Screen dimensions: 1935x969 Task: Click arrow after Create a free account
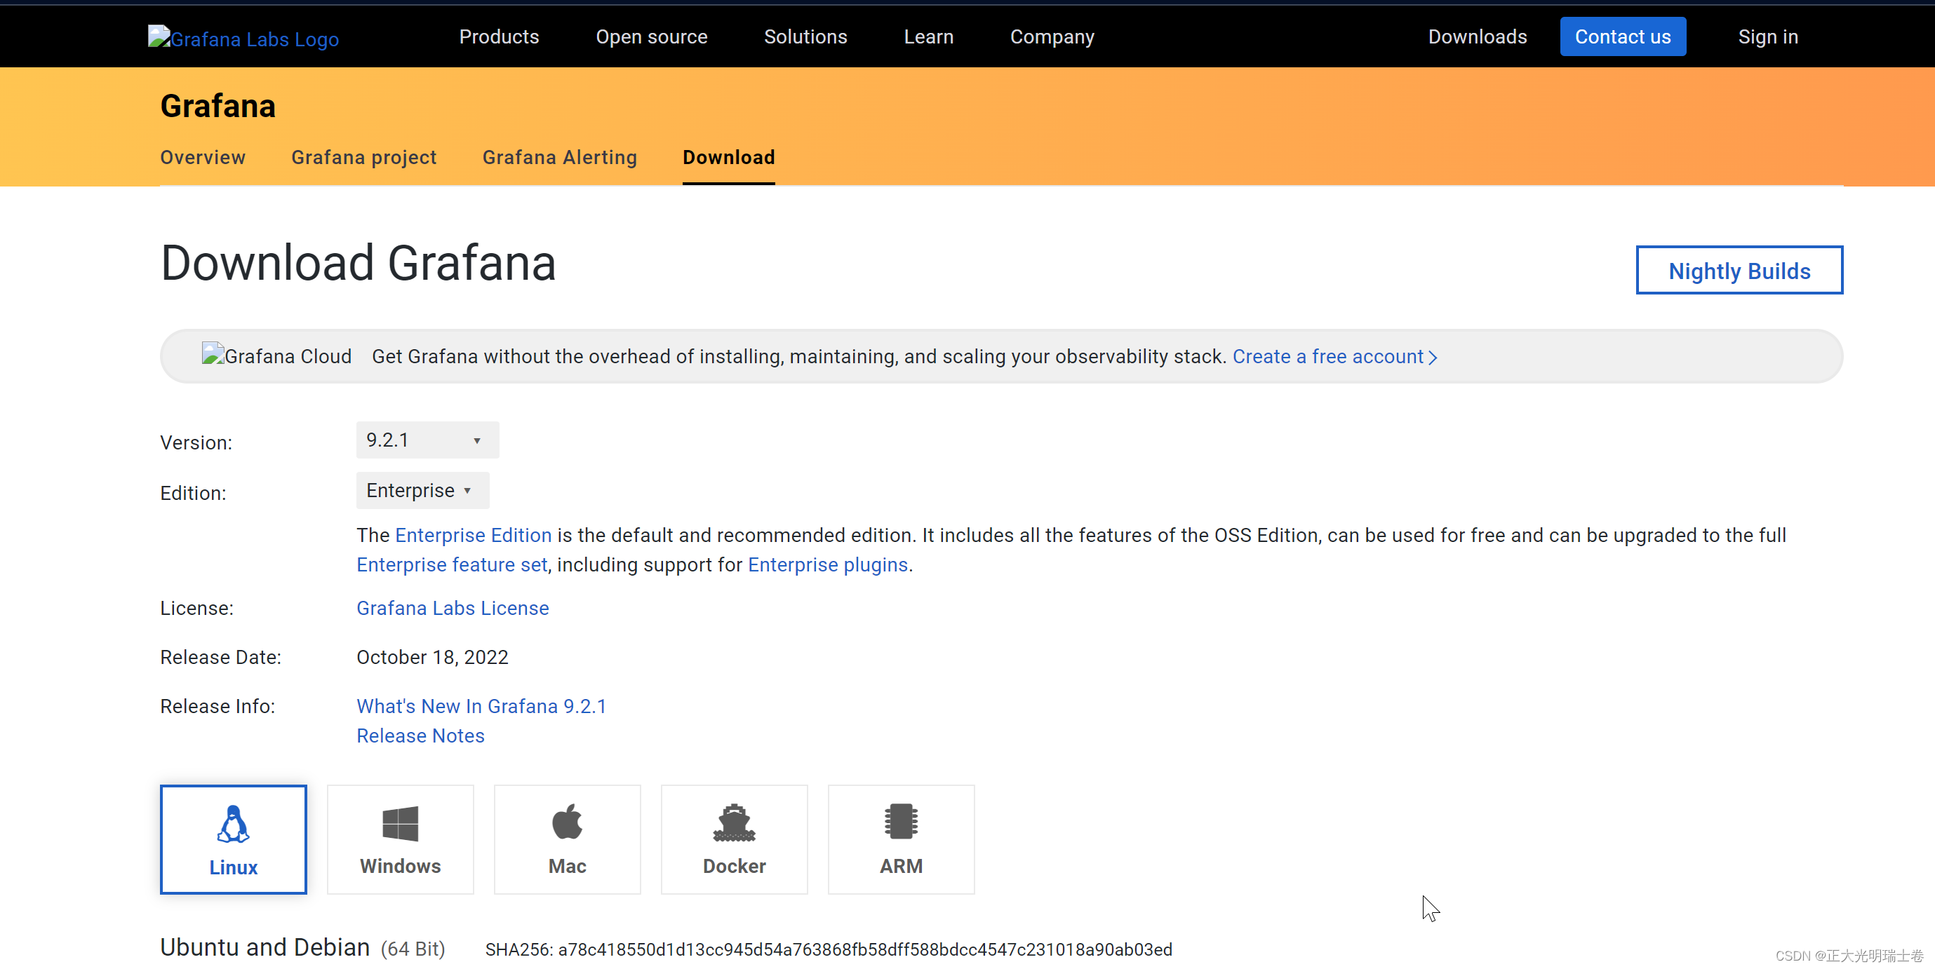[x=1433, y=358]
